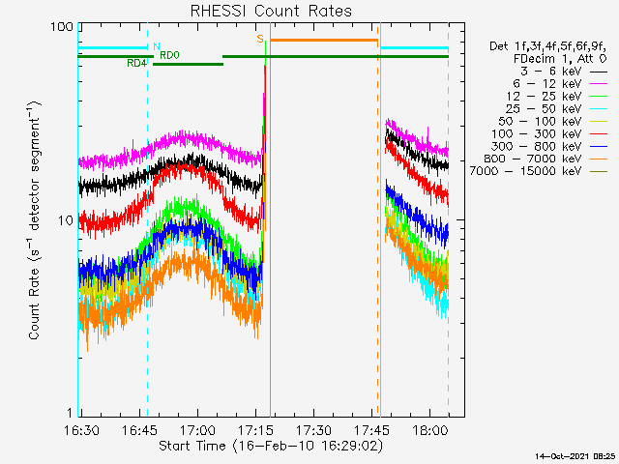Click the 17:45 tick label on time axis
Image resolution: width=619 pixels, height=464 pixels.
click(372, 429)
